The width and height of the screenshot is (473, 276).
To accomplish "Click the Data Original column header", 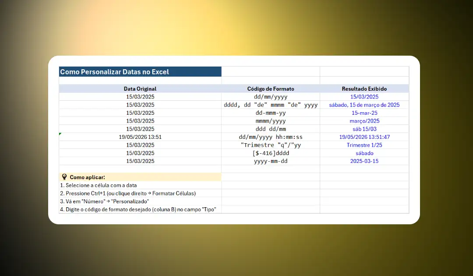I will 140,88.
